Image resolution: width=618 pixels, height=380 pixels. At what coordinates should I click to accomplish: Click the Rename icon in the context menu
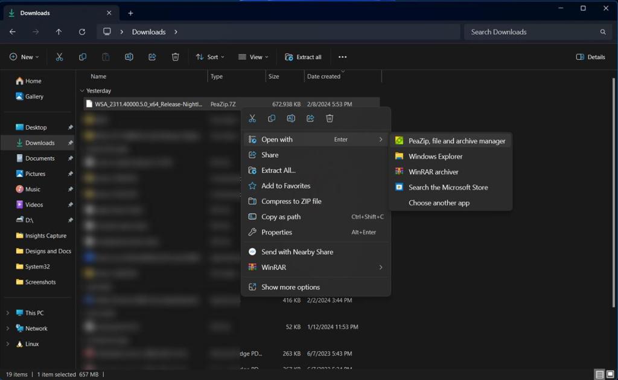point(291,118)
